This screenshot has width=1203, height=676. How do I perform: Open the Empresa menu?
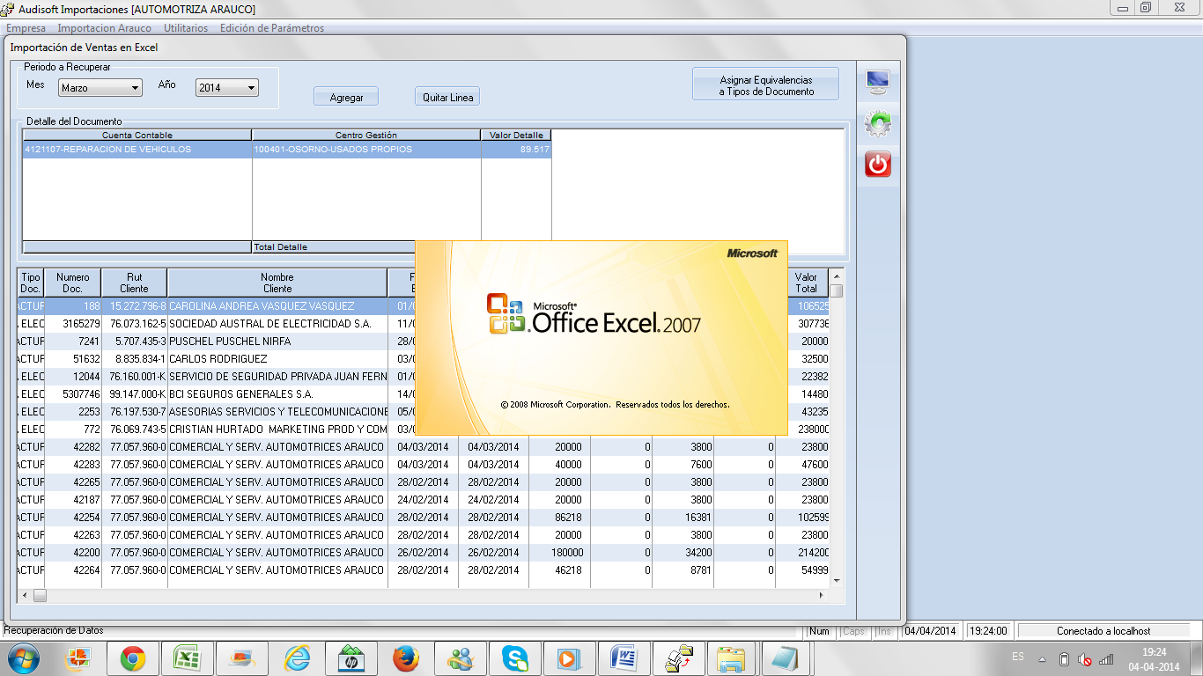[x=26, y=28]
